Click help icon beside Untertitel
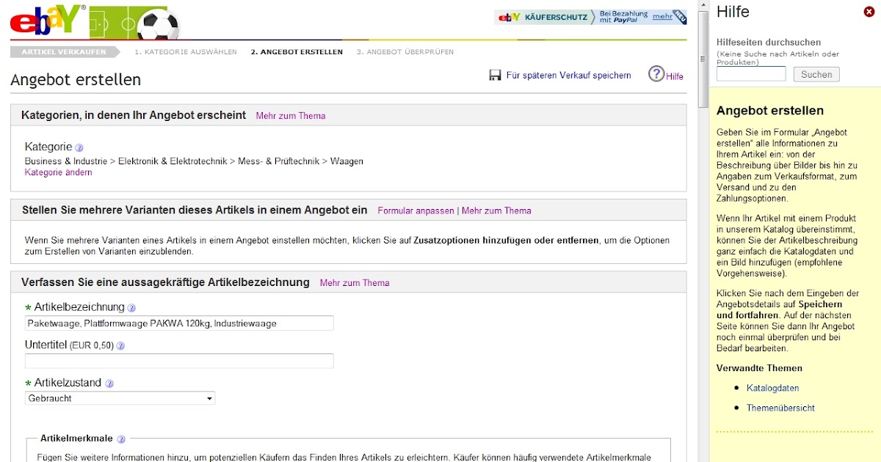 pos(120,345)
